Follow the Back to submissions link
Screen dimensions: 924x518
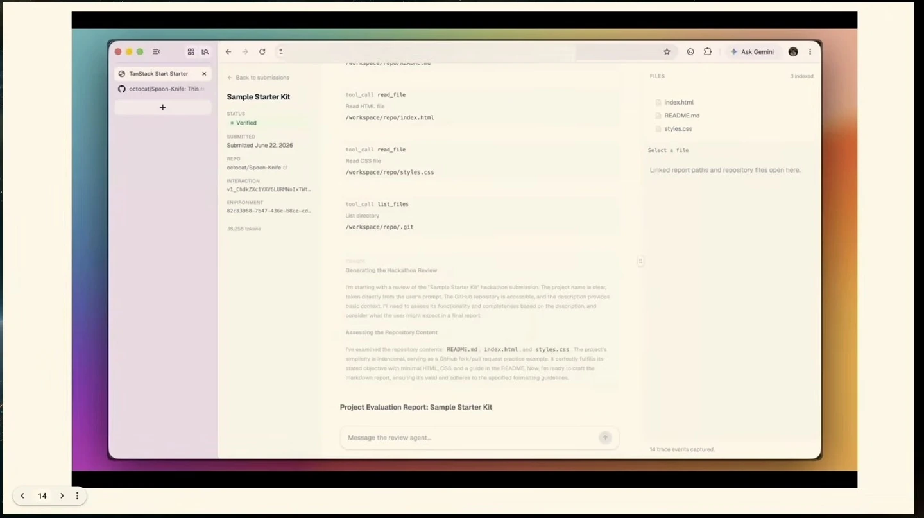point(259,78)
